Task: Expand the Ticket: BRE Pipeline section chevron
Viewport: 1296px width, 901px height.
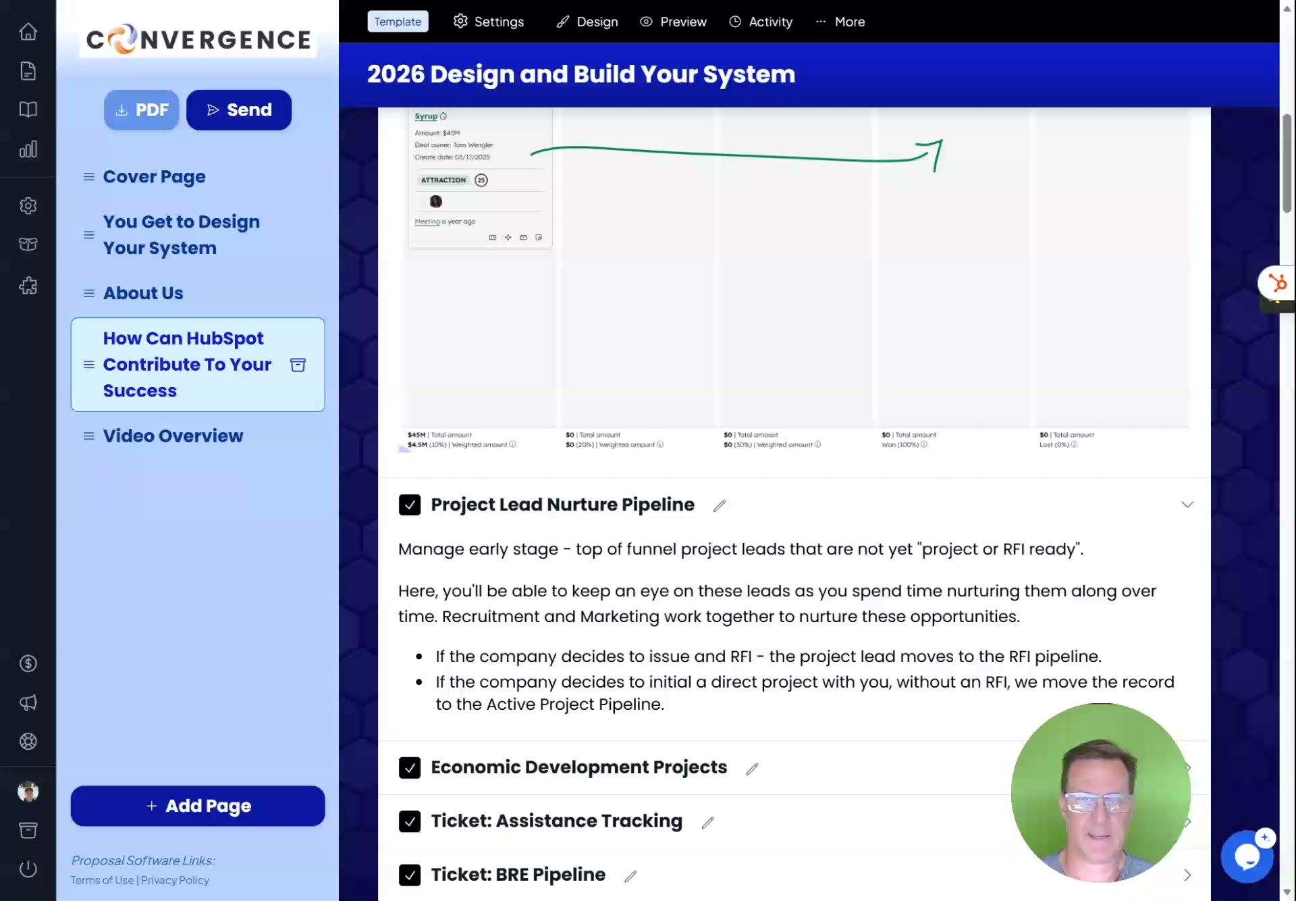Action: pos(1187,875)
